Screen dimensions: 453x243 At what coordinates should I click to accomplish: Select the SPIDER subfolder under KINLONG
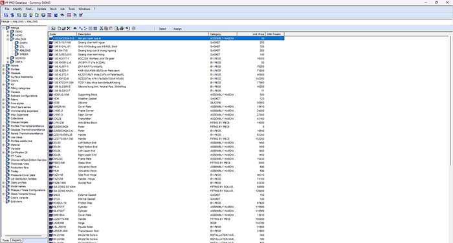point(24,54)
